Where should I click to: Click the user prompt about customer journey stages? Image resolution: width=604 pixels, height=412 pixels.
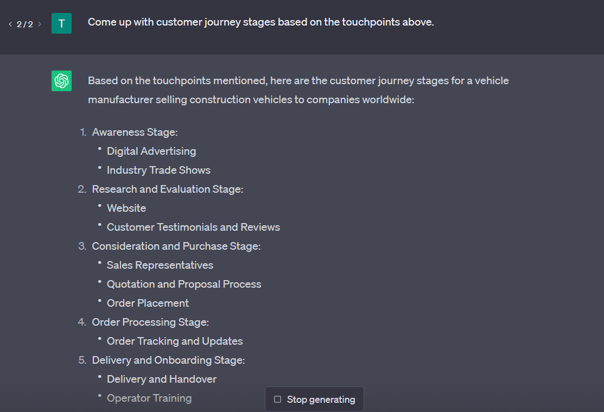point(261,22)
